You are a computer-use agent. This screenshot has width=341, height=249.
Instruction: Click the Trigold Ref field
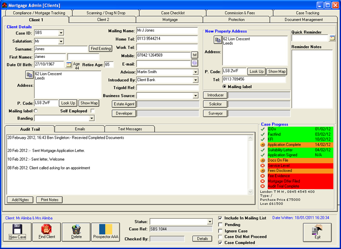[168, 88]
